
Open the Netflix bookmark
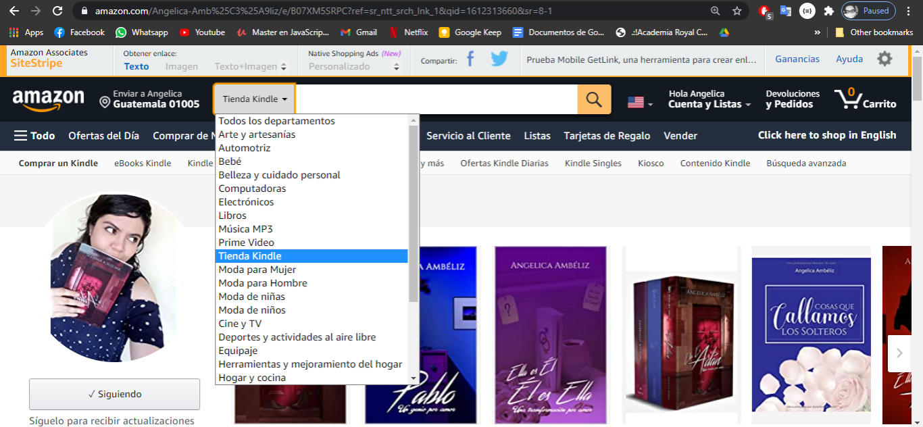[408, 32]
